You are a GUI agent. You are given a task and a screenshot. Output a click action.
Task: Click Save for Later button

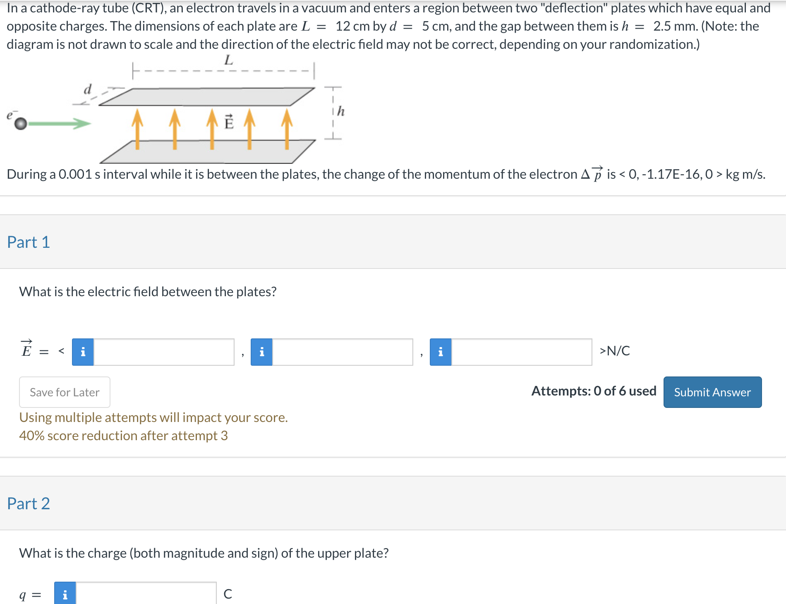click(x=65, y=392)
